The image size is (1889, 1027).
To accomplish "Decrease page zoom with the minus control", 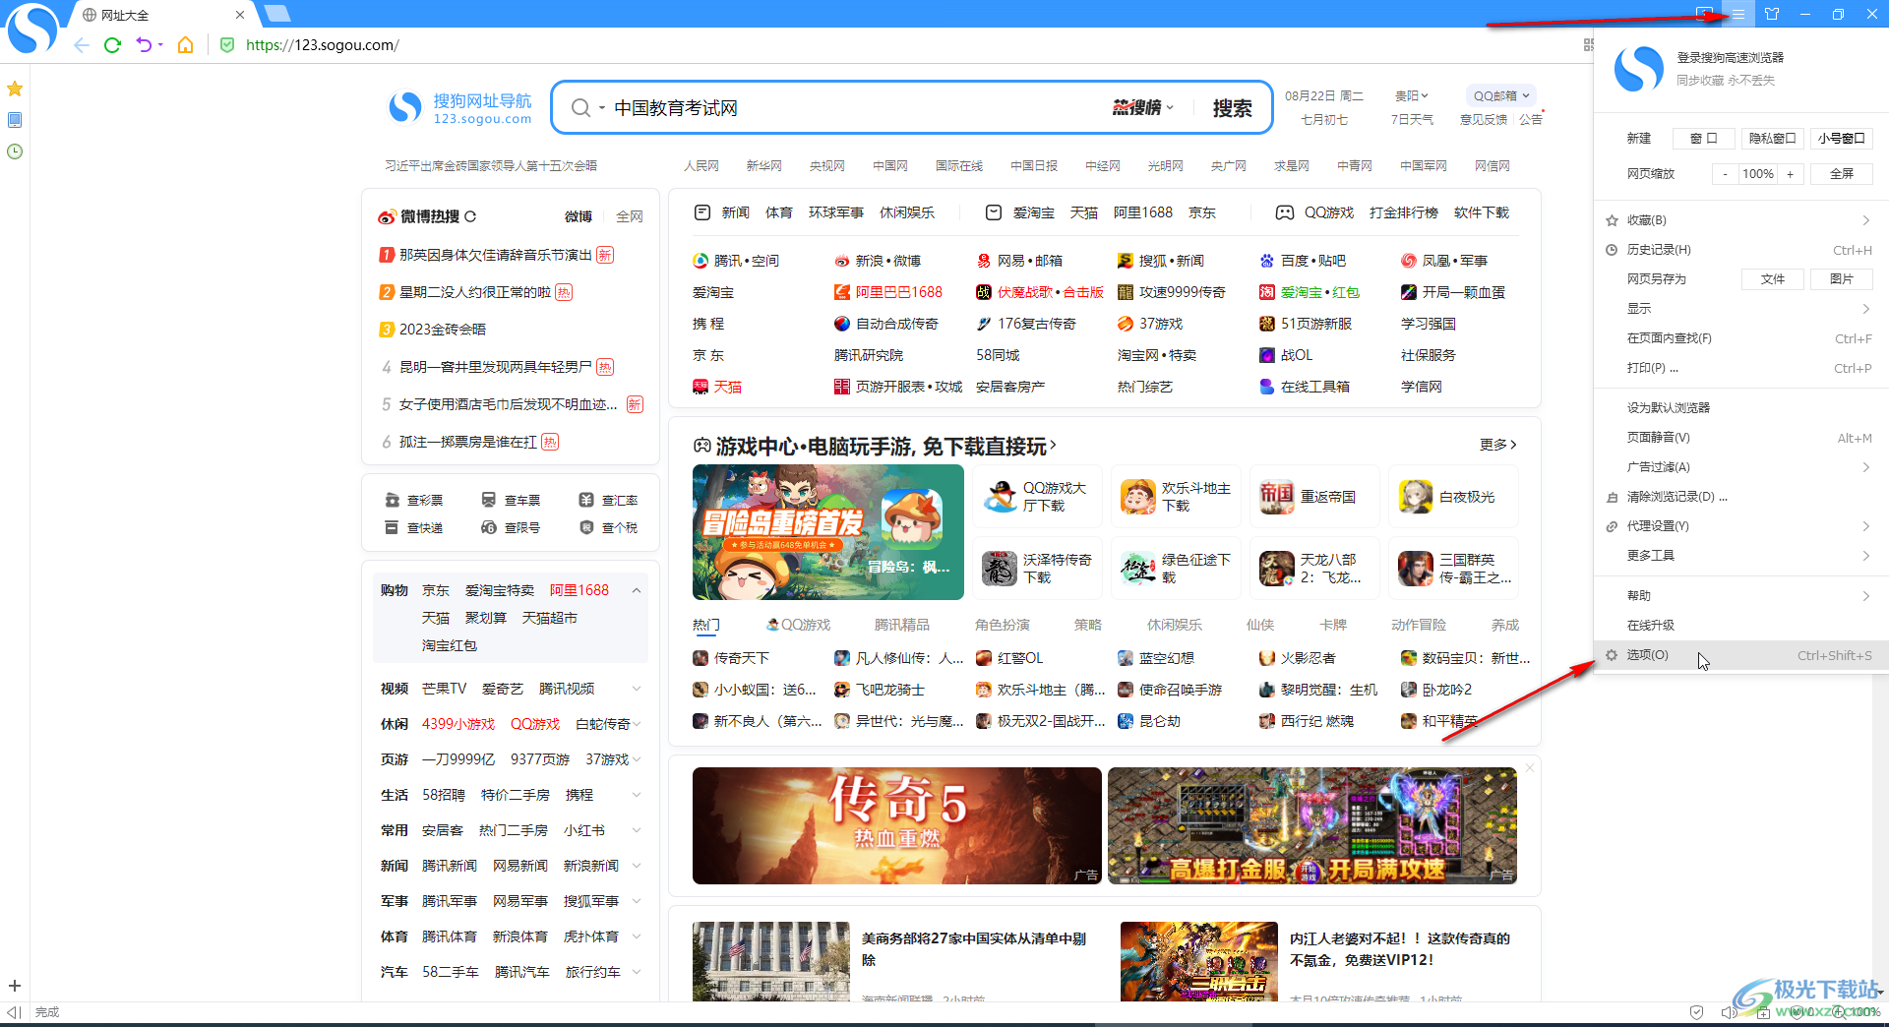I will click(1725, 173).
